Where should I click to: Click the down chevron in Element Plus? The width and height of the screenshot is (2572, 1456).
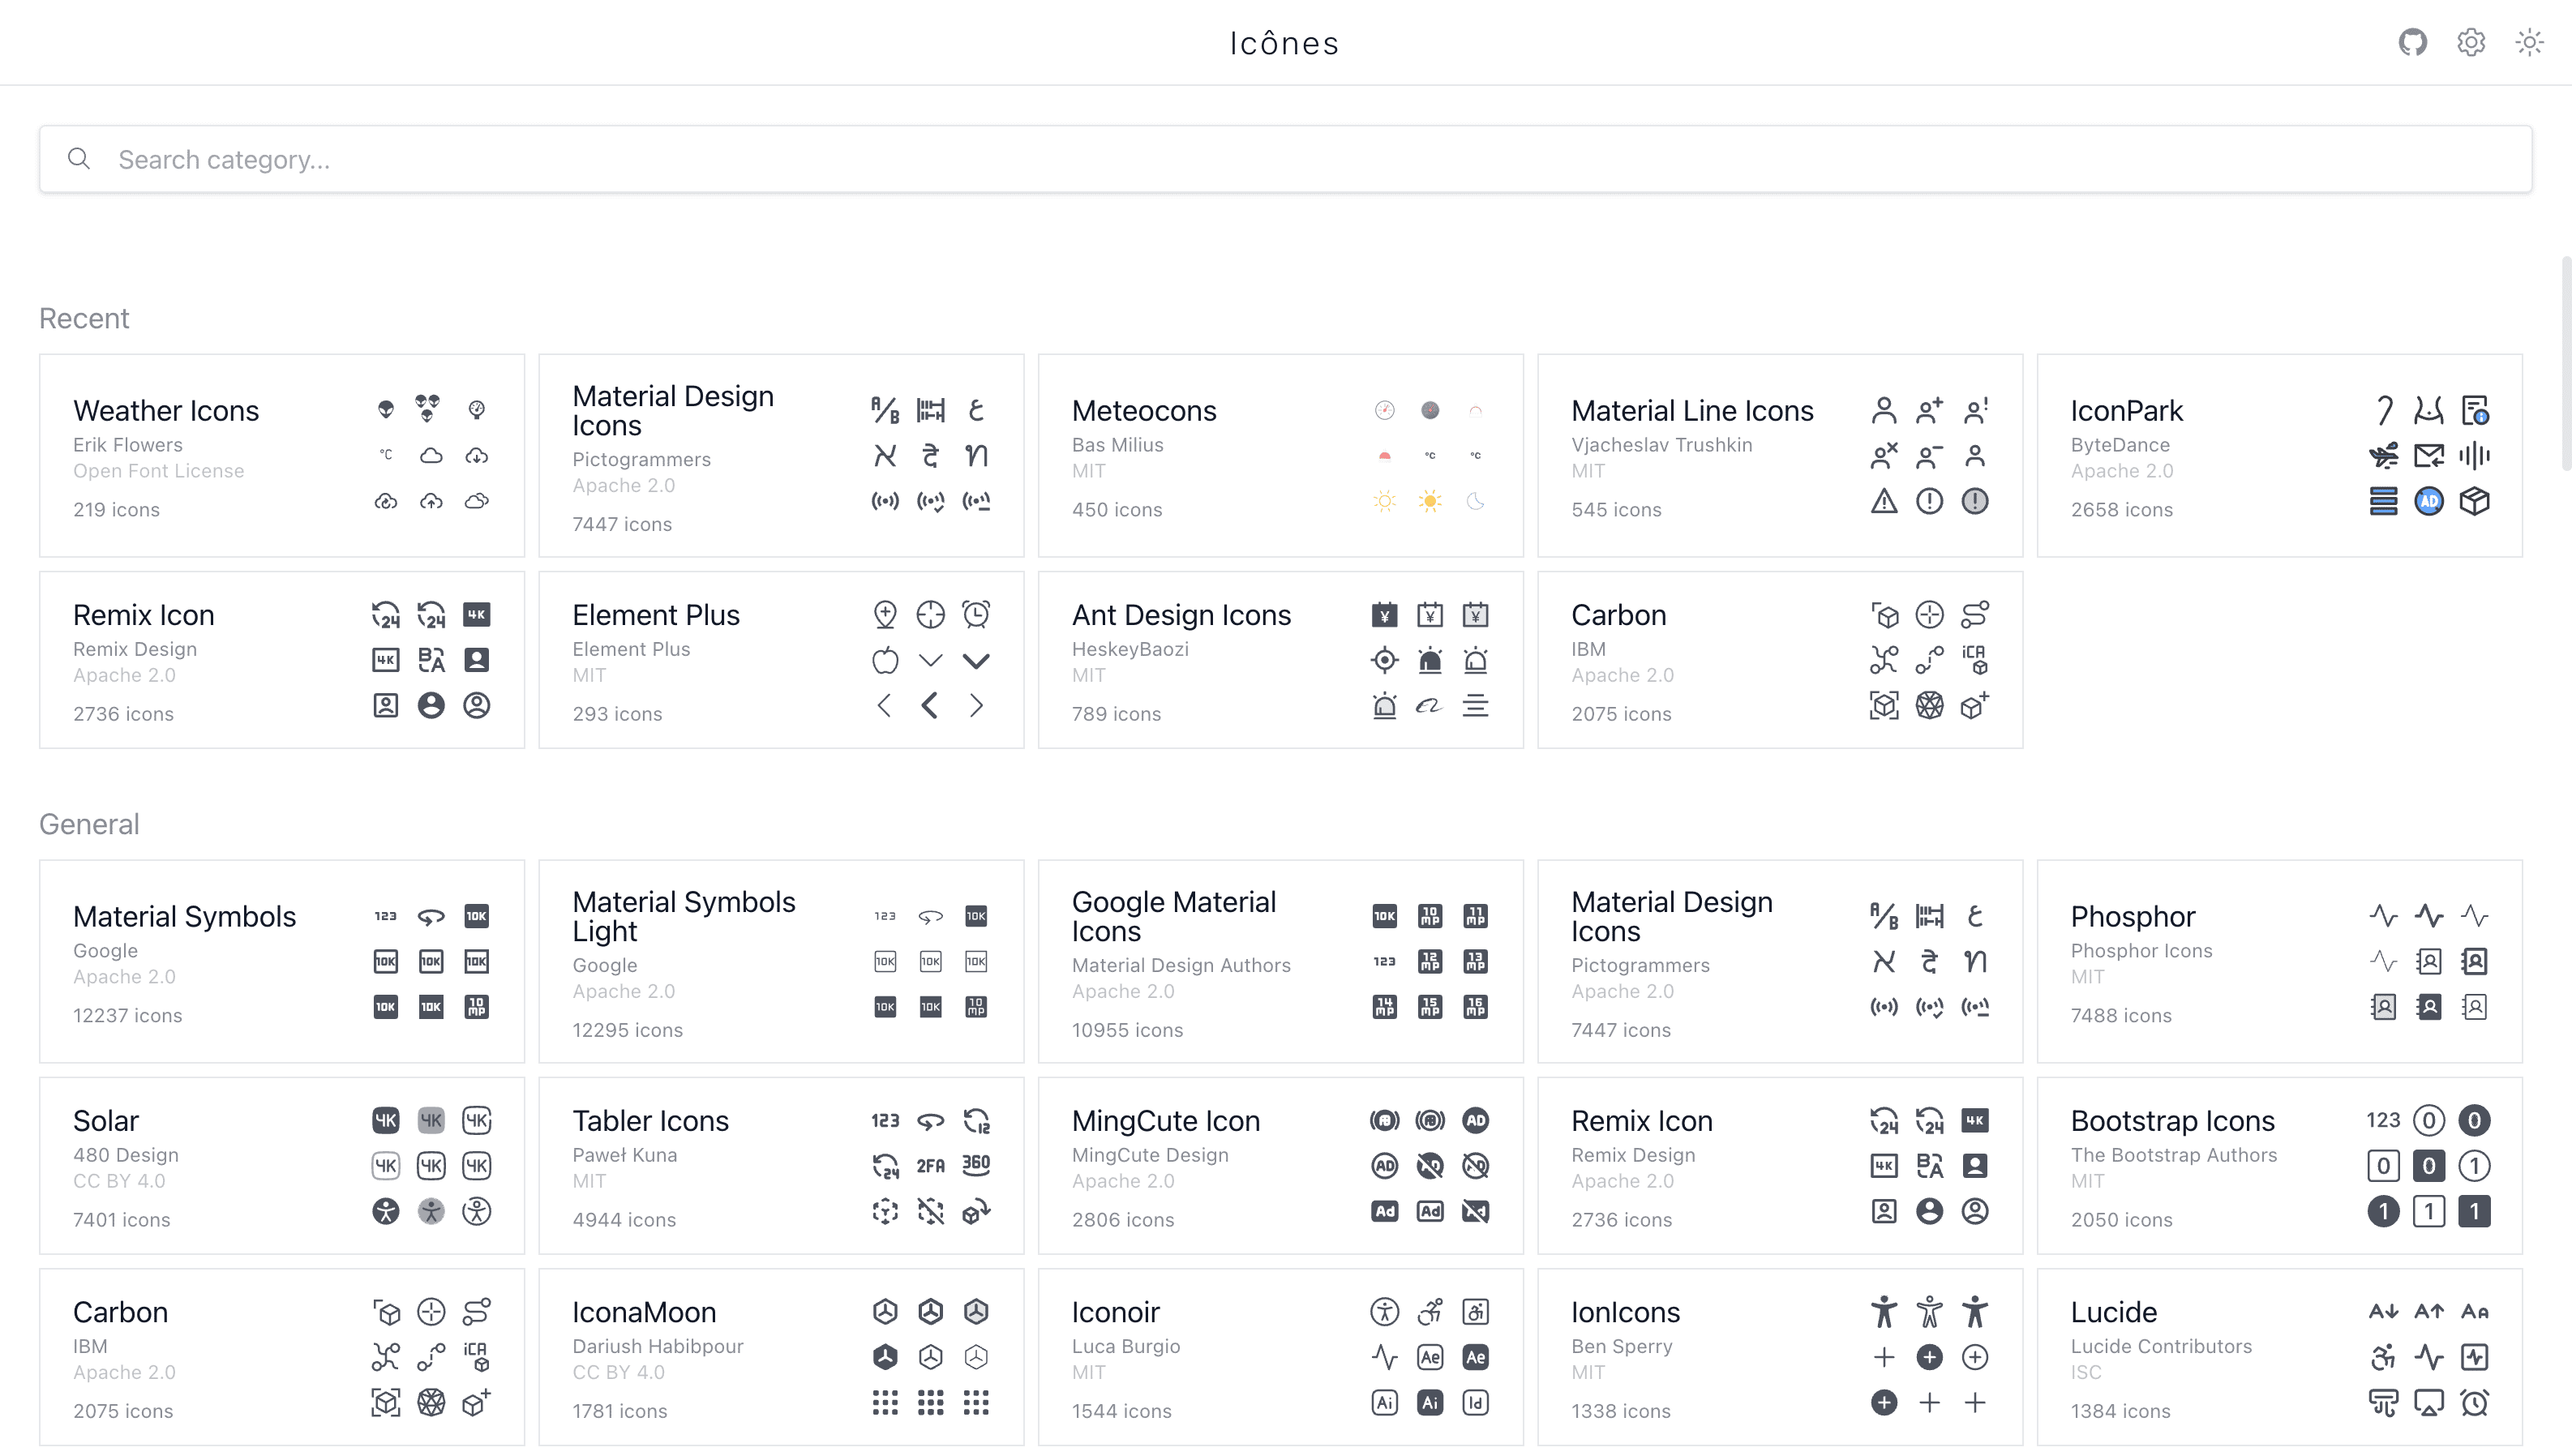[931, 660]
